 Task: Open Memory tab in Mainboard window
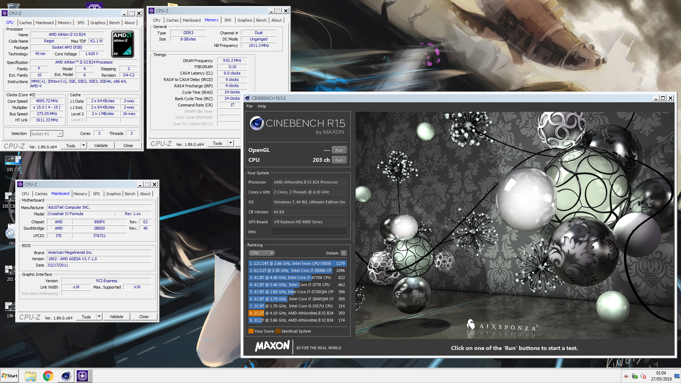[80, 194]
